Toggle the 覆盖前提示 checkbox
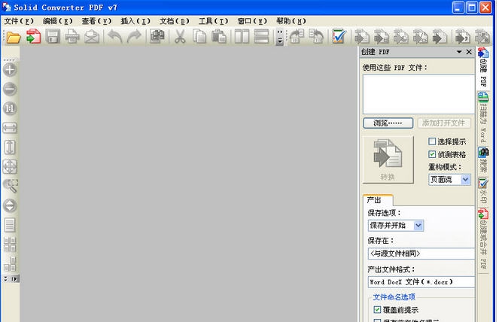 [377, 309]
